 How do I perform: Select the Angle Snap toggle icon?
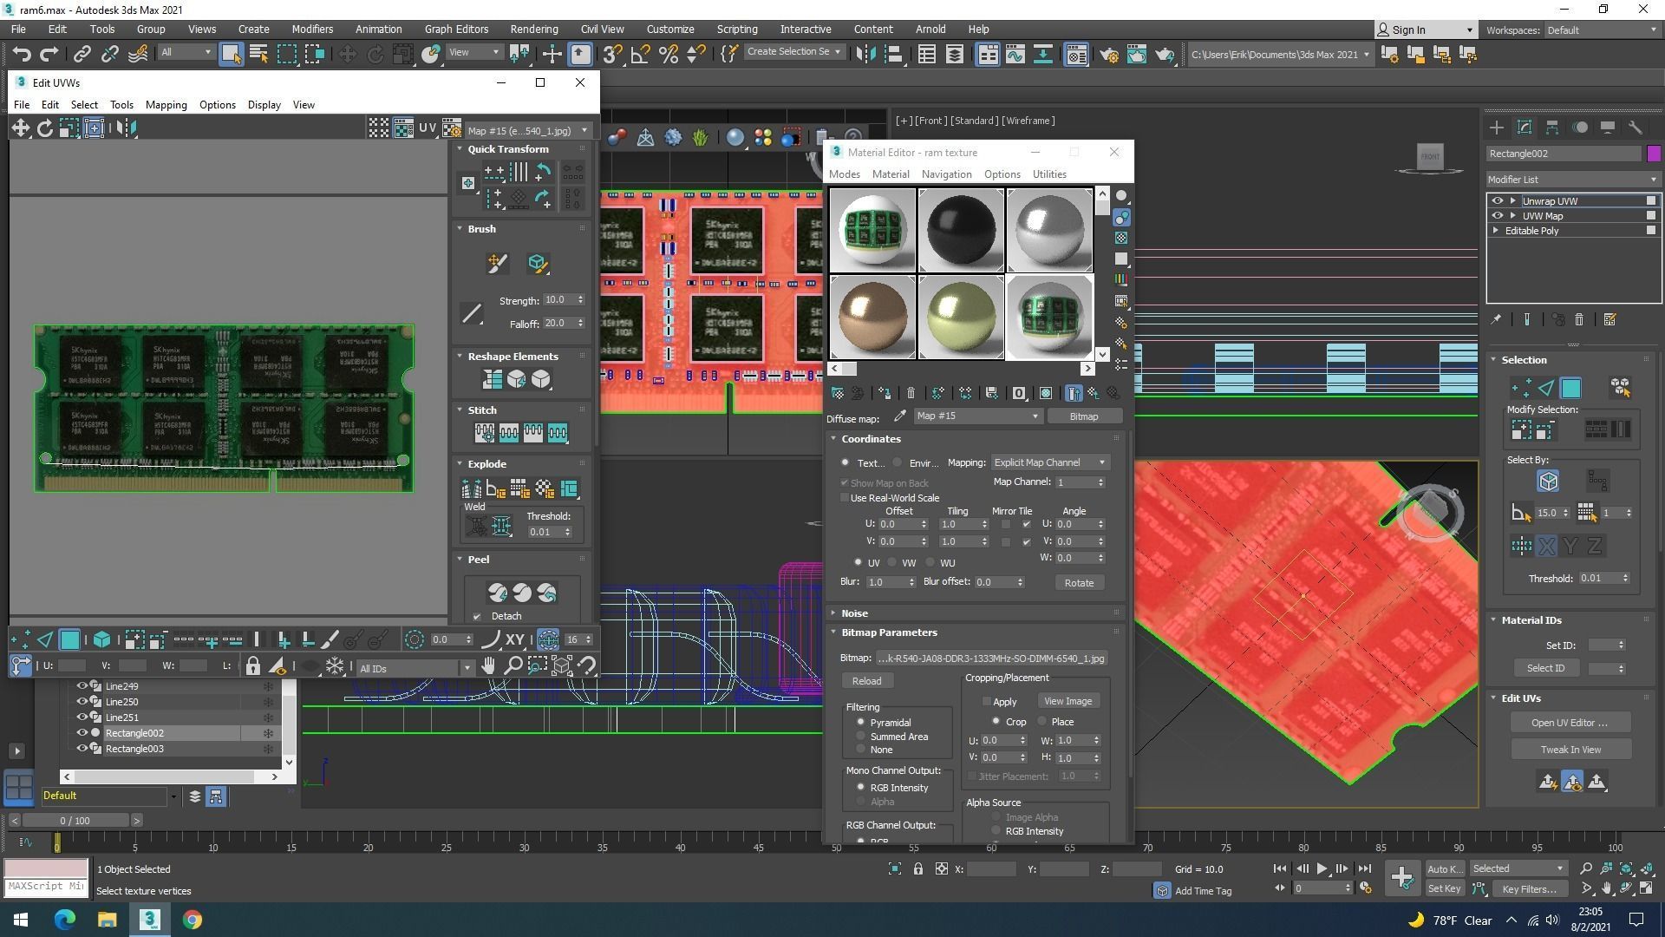pos(640,55)
